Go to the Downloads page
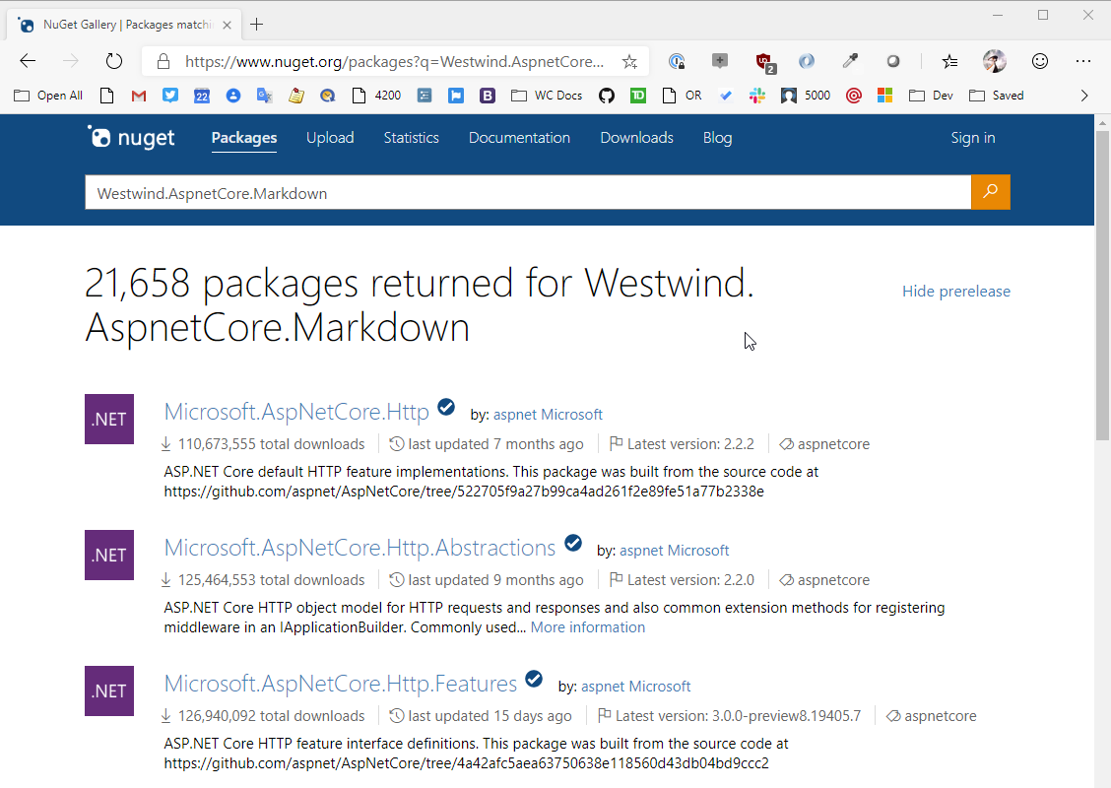This screenshot has width=1111, height=788. (x=637, y=138)
